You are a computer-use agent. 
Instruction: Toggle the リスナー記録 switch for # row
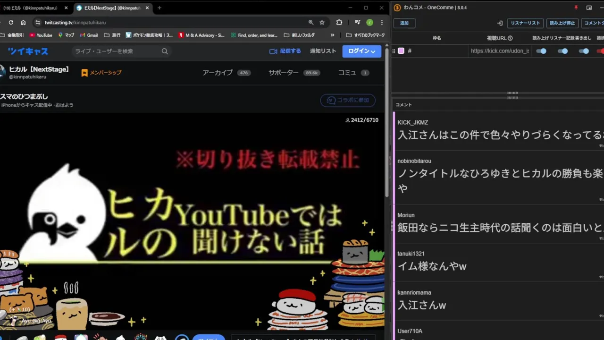click(x=562, y=51)
